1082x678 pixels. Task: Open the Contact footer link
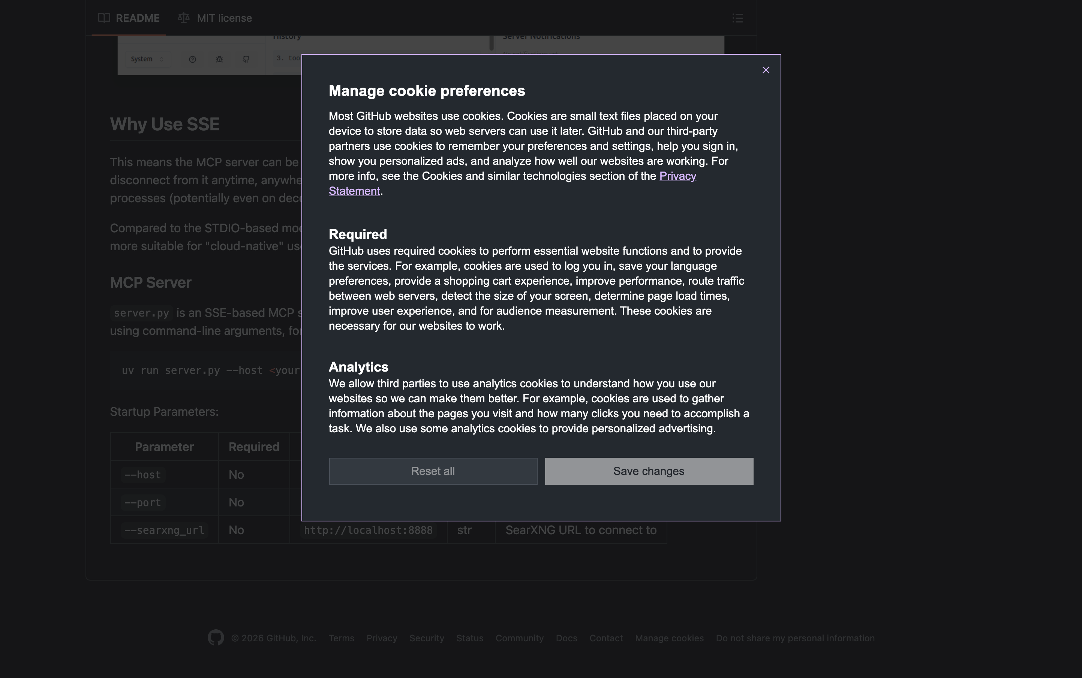tap(606, 638)
